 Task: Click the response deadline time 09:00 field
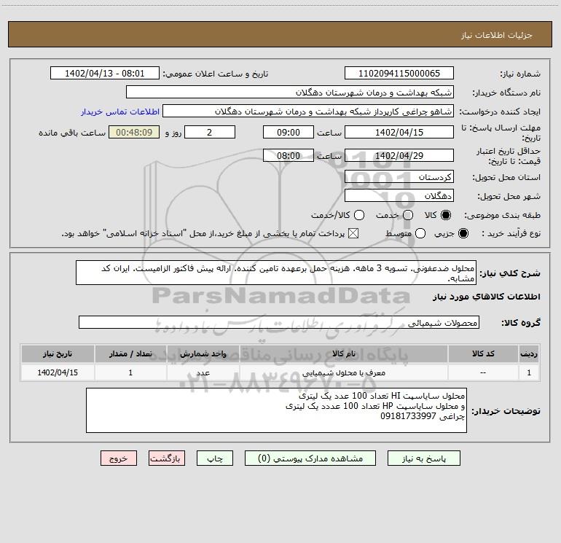pyautogui.click(x=289, y=132)
